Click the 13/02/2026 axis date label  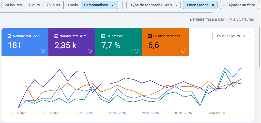click(x=51, y=113)
